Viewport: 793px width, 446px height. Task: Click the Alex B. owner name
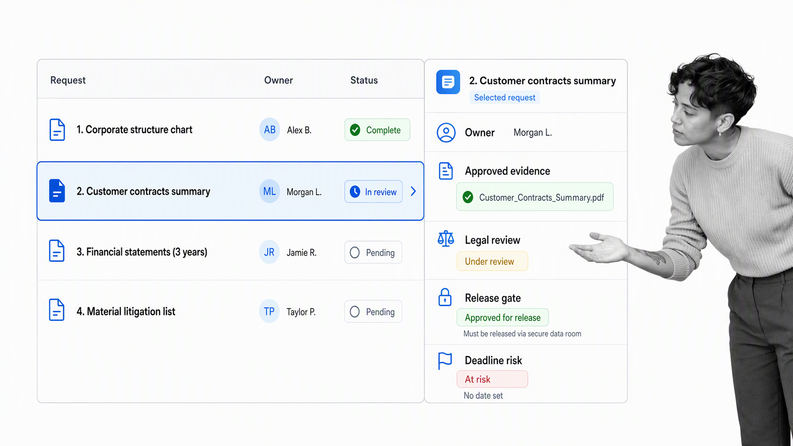pos(299,130)
